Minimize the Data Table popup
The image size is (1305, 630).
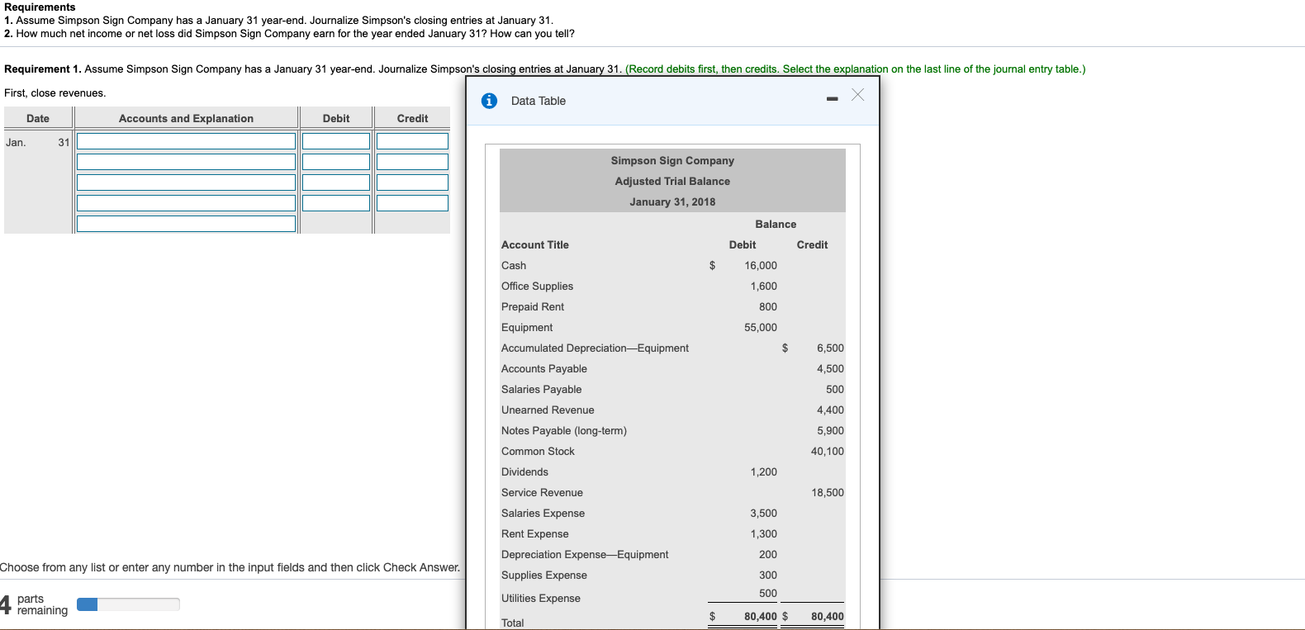pyautogui.click(x=833, y=99)
